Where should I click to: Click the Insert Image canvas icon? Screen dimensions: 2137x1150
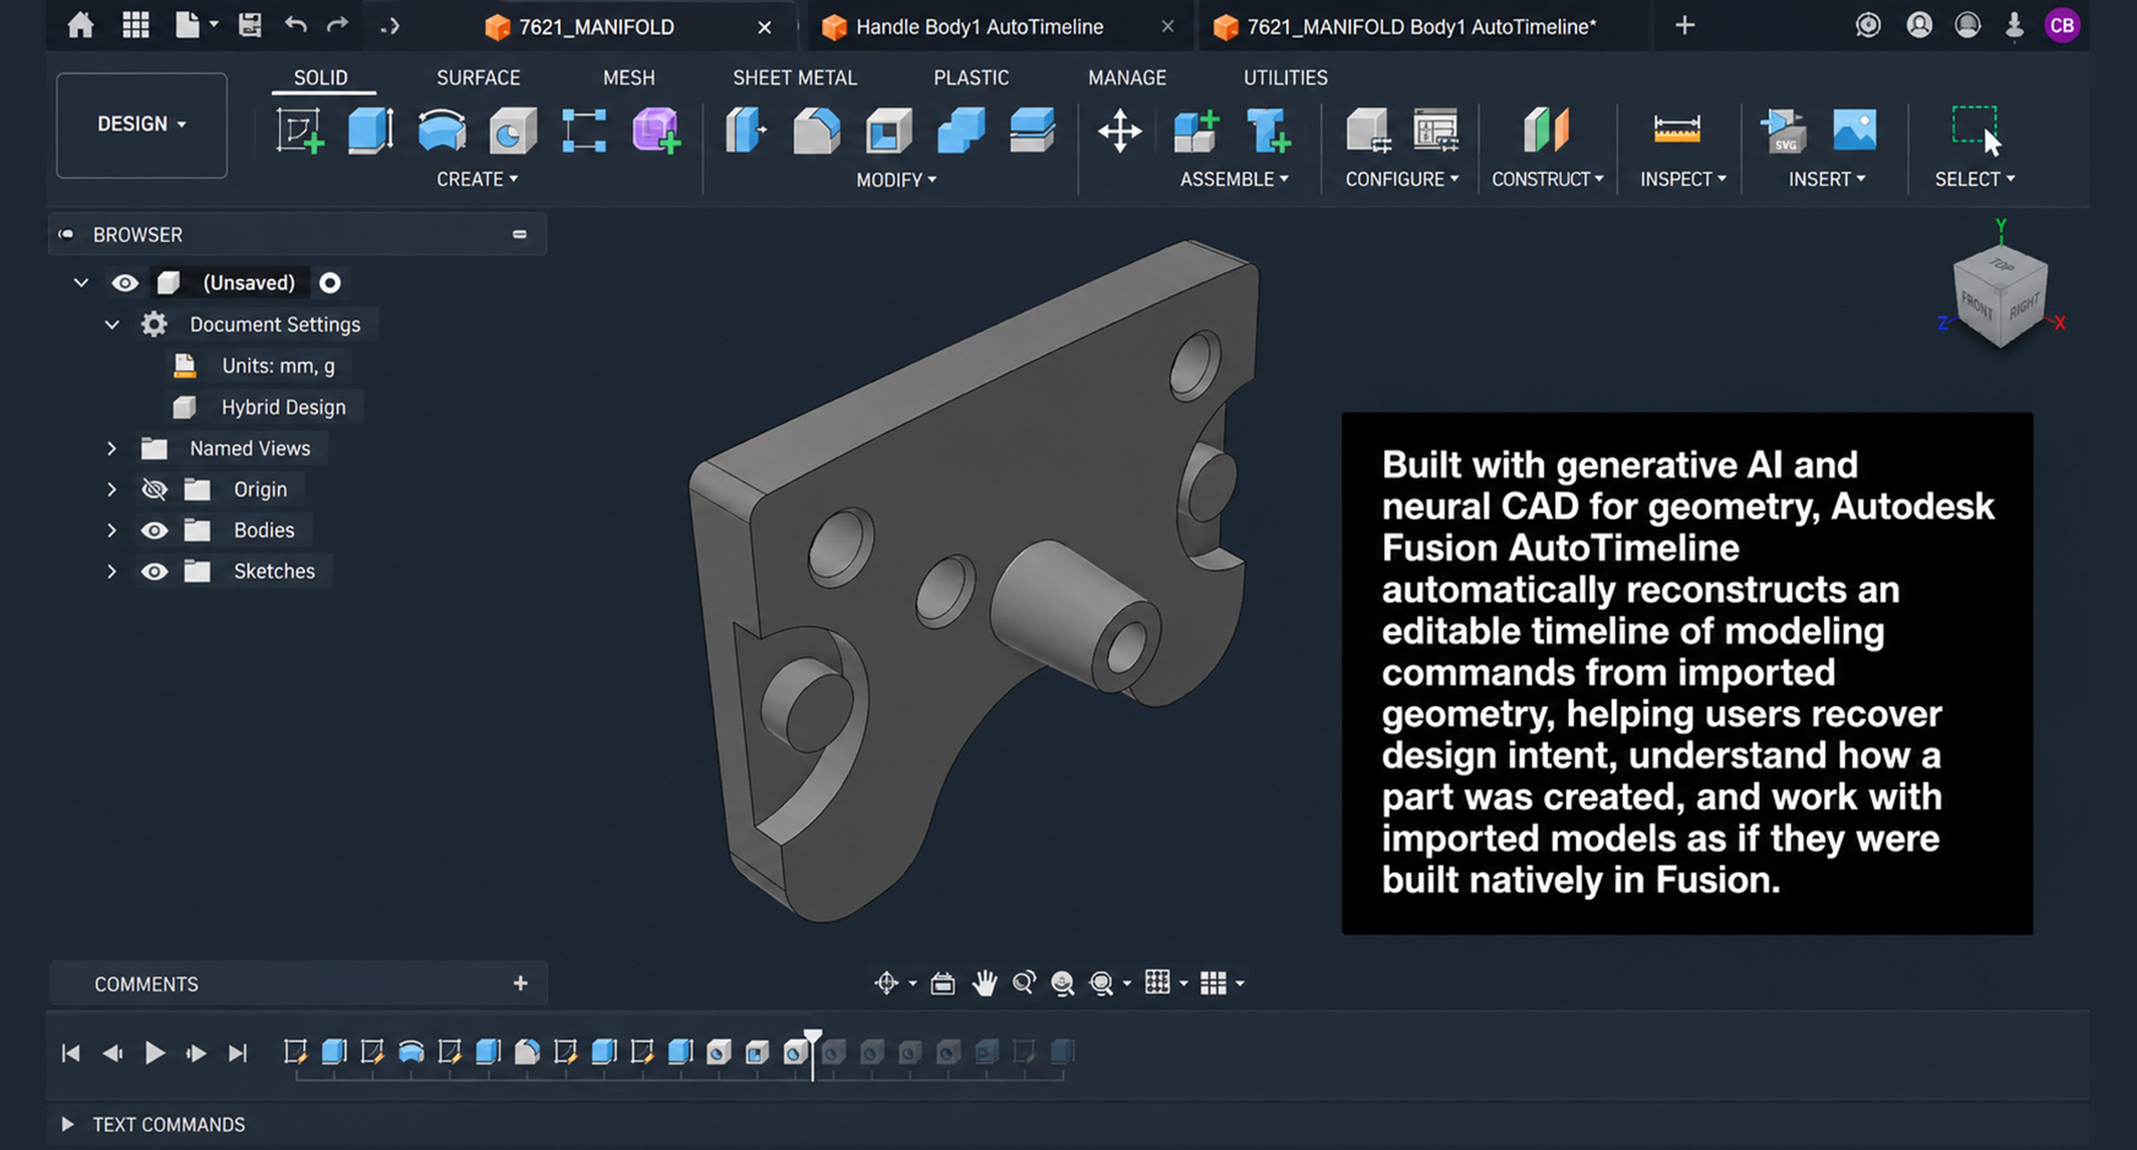pyautogui.click(x=1854, y=129)
